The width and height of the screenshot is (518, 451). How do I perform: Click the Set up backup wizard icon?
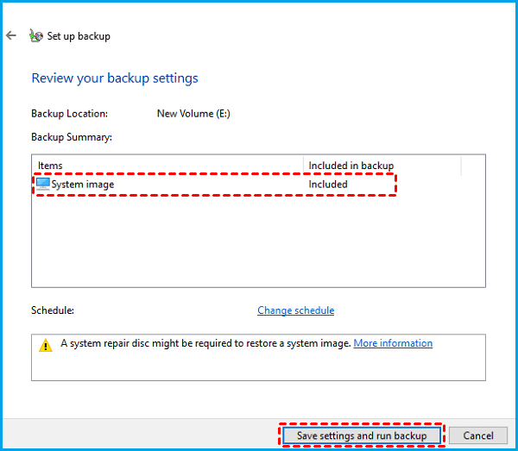36,35
